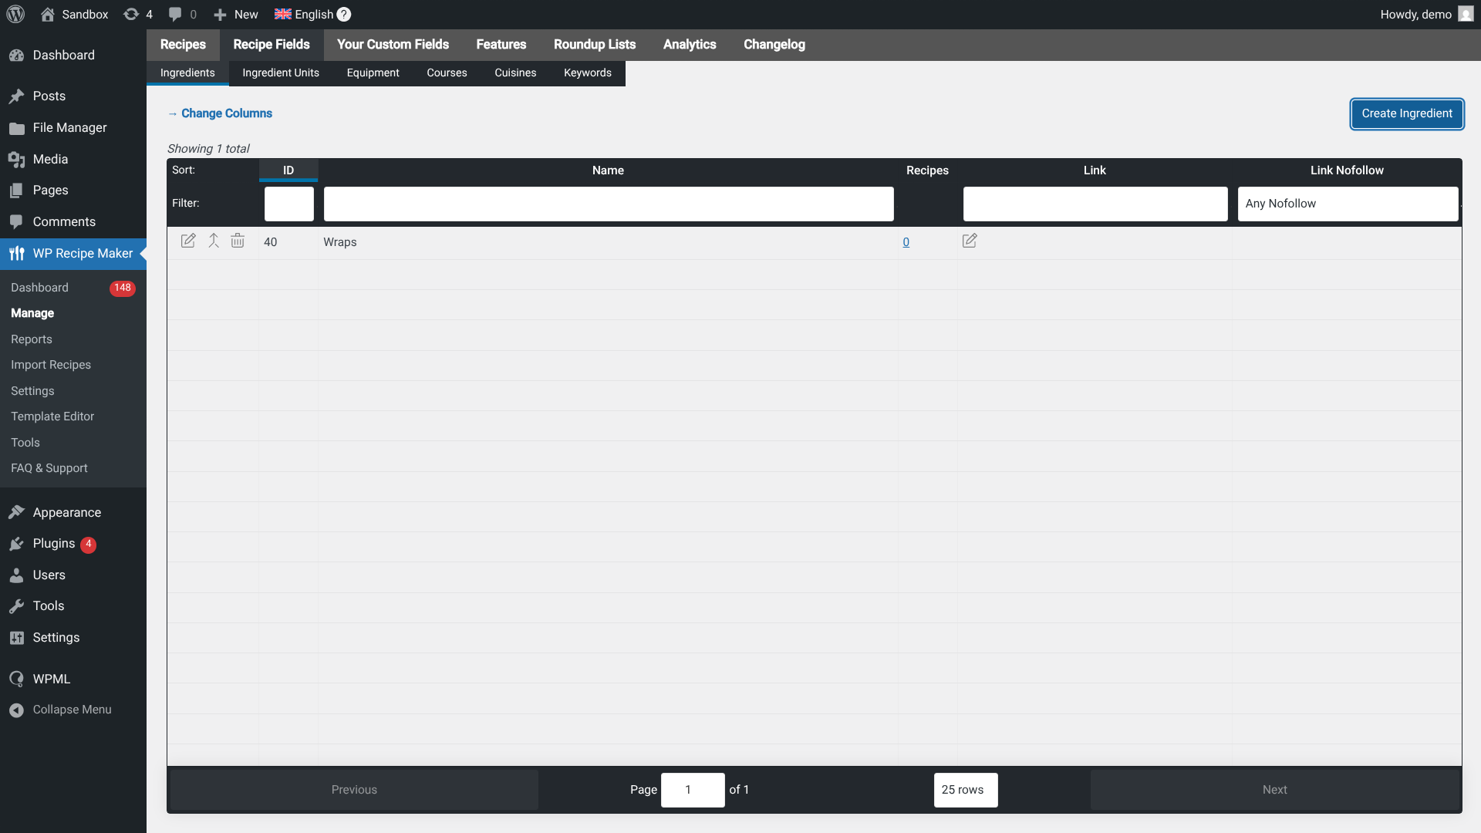The image size is (1481, 833).
Task: Open the Analytics tab
Action: point(690,45)
